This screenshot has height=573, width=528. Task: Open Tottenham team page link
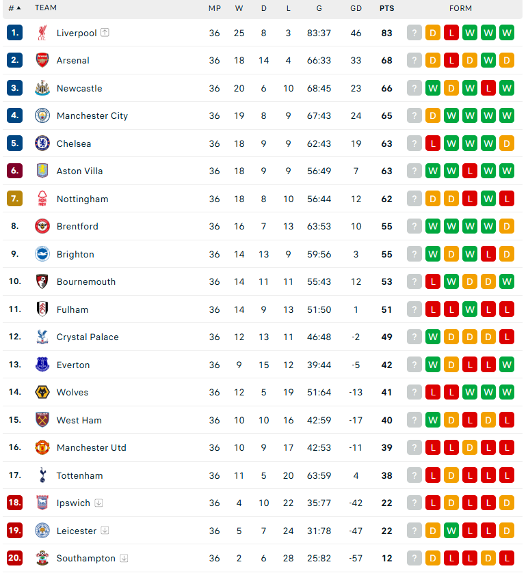(x=79, y=475)
